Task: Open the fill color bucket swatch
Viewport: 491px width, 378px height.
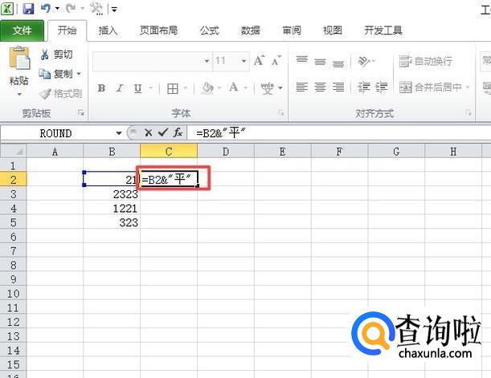Action: (x=207, y=88)
